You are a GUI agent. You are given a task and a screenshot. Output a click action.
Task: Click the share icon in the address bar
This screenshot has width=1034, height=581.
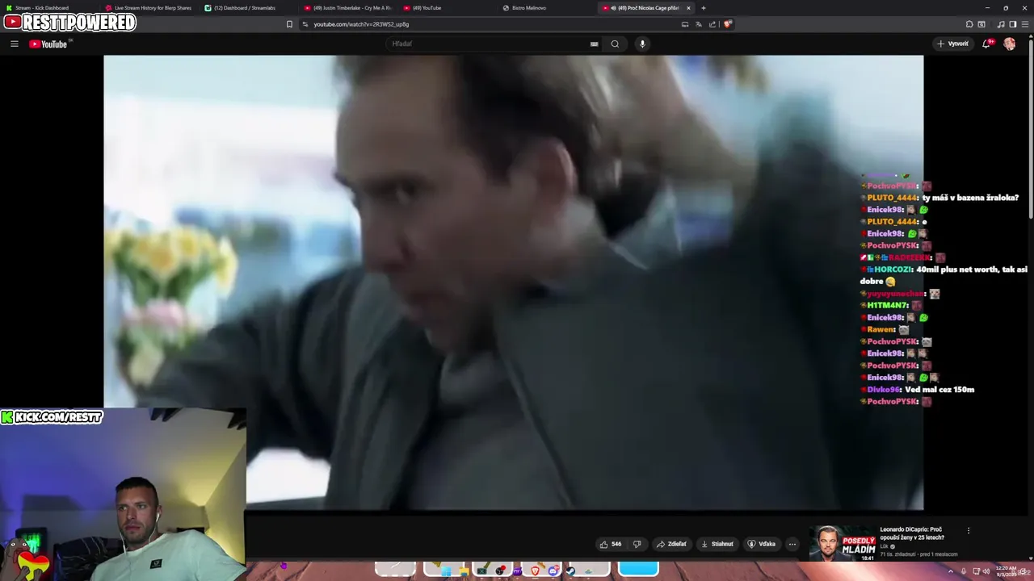tap(712, 24)
